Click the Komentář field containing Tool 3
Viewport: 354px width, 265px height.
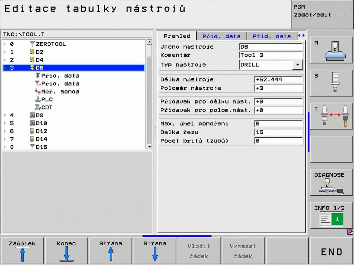[271, 55]
